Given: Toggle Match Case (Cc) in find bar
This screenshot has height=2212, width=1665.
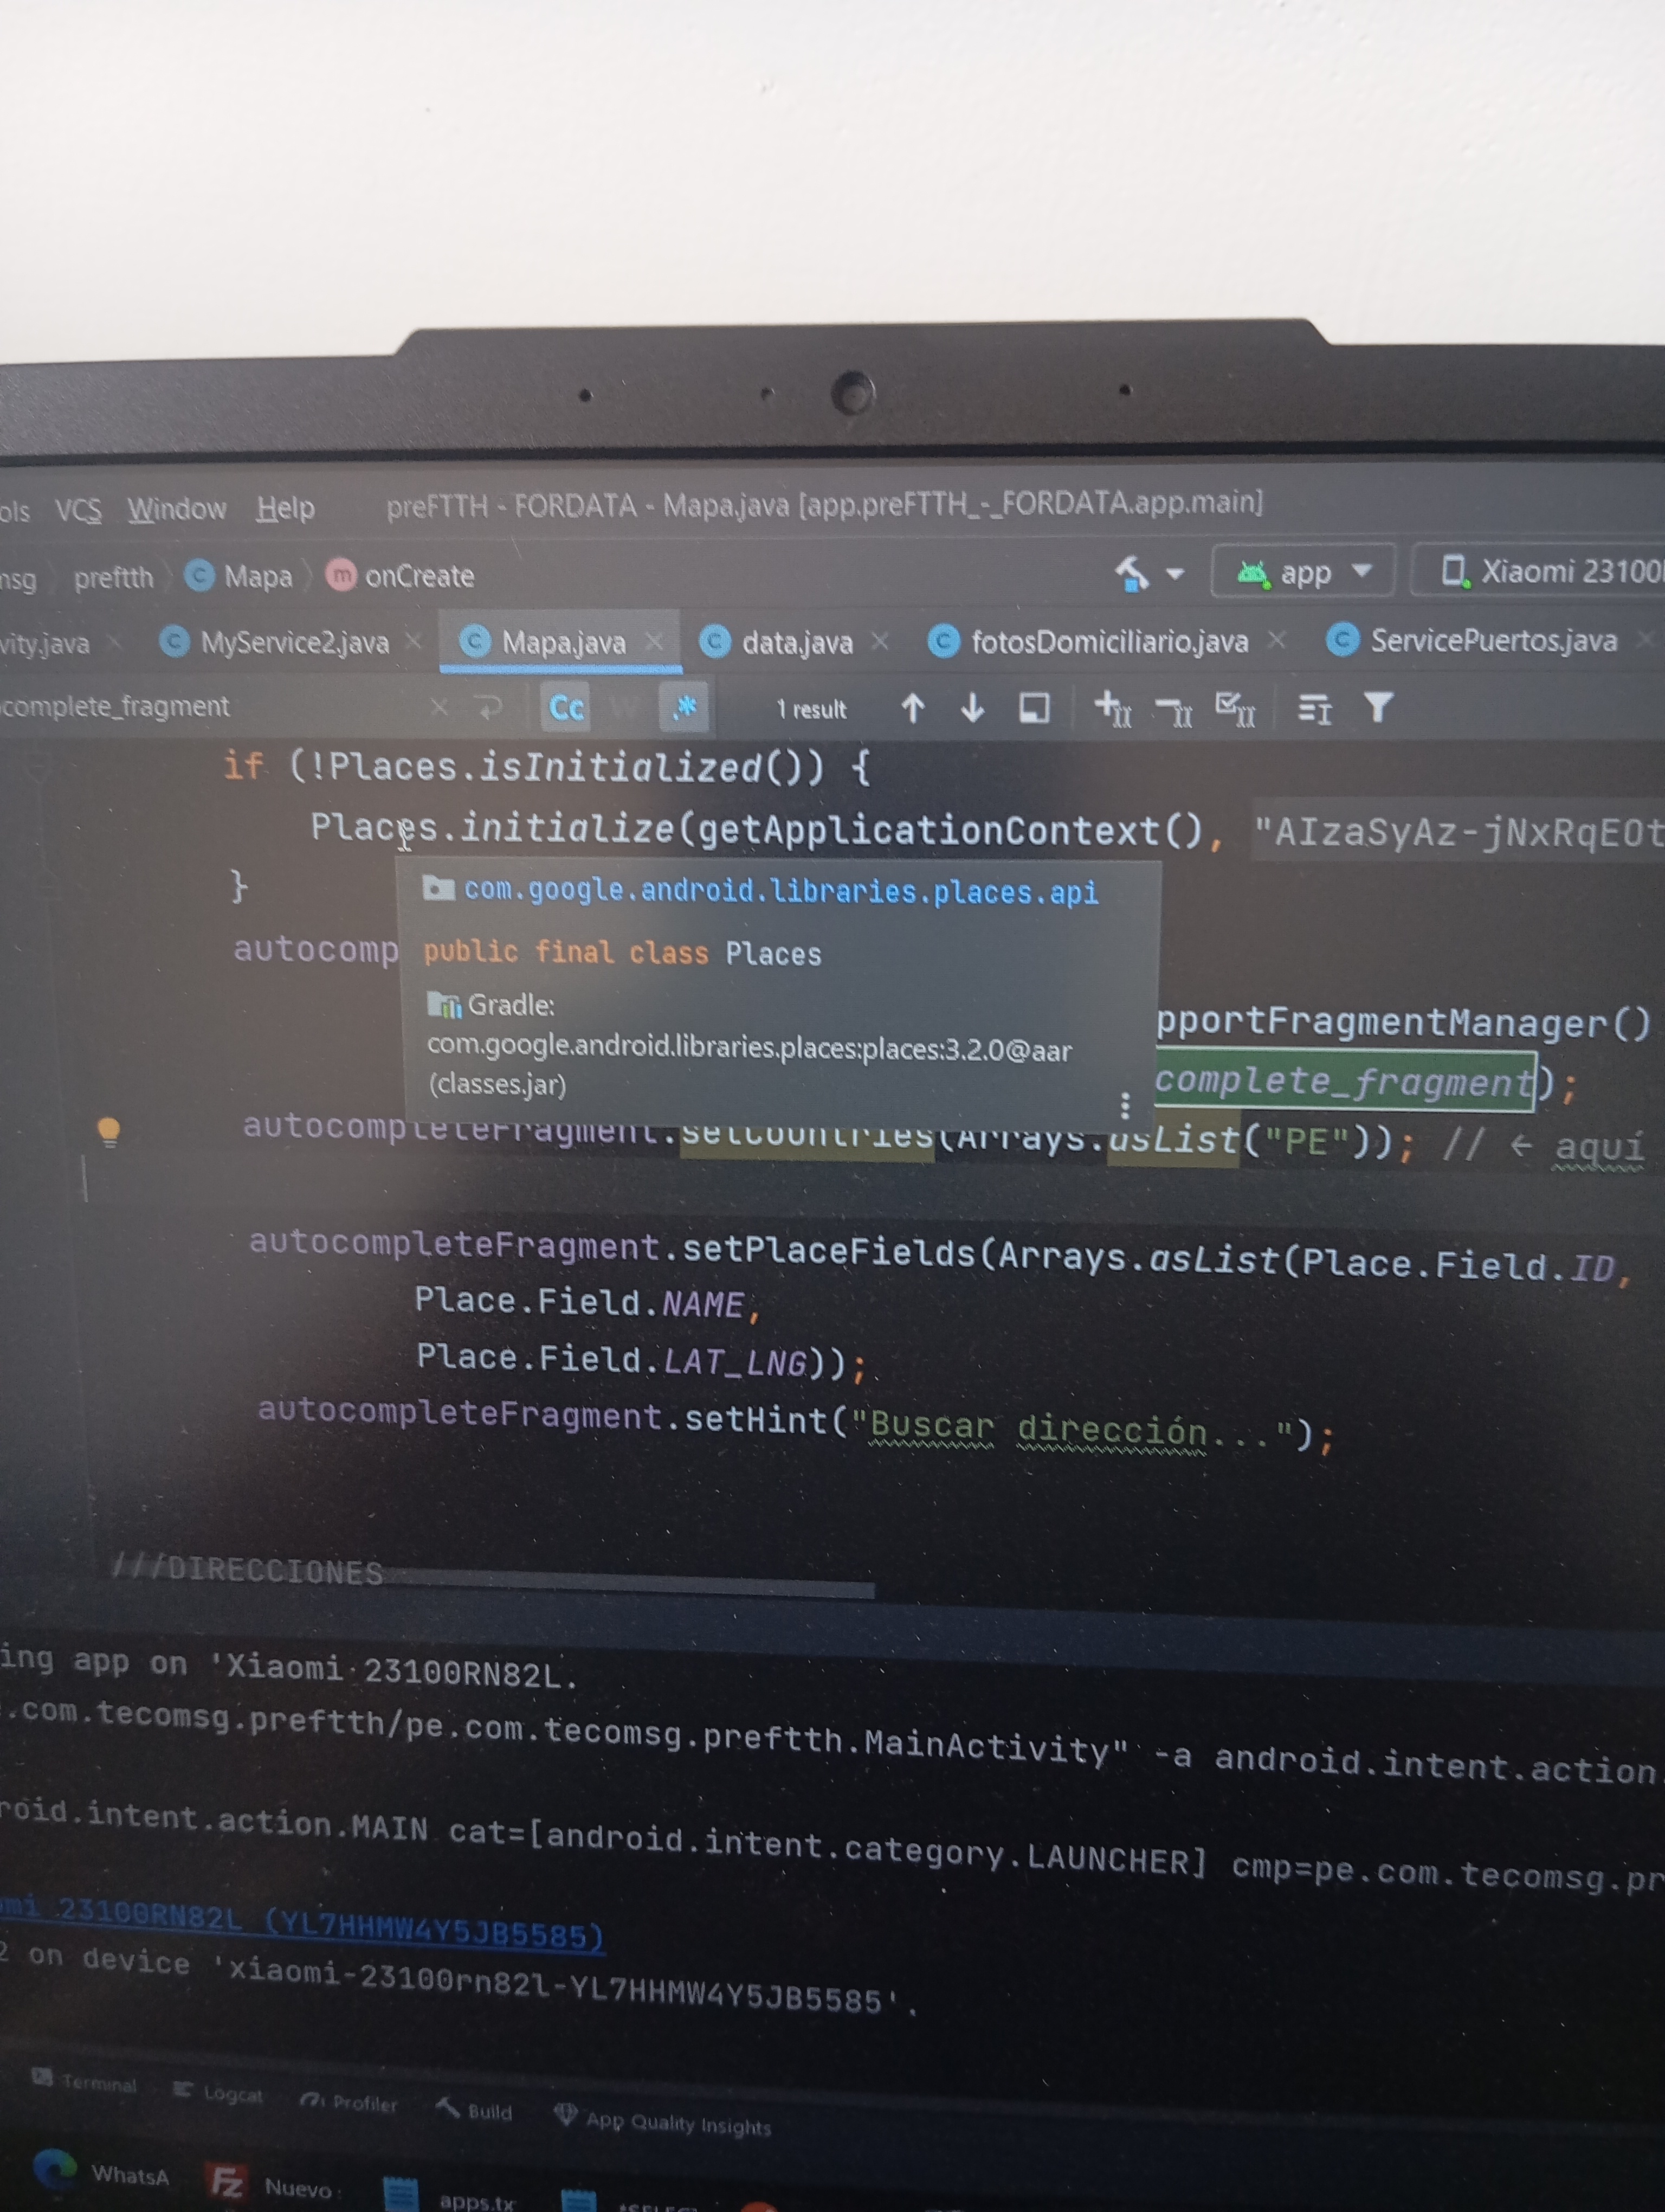Looking at the screenshot, I should [566, 708].
